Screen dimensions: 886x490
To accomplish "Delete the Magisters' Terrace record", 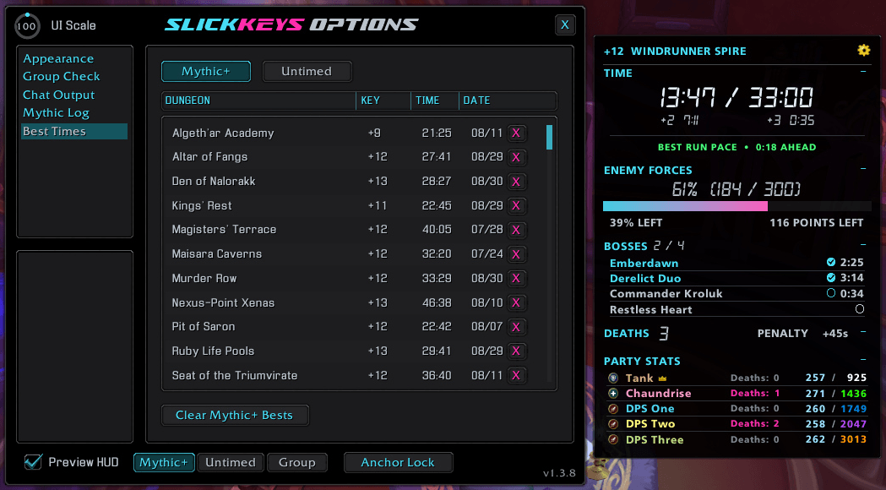I will [516, 230].
